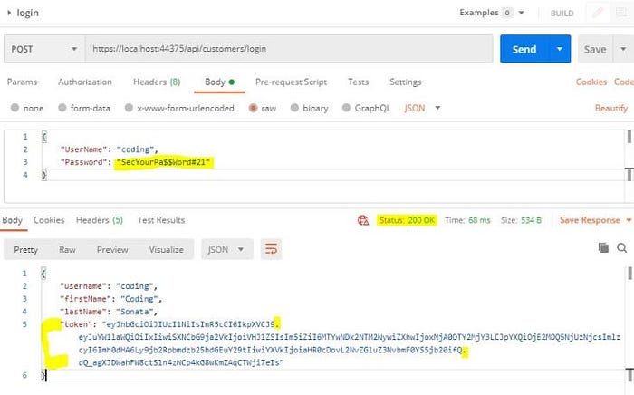Click the request URL field
The height and width of the screenshot is (395, 634).
(x=289, y=49)
